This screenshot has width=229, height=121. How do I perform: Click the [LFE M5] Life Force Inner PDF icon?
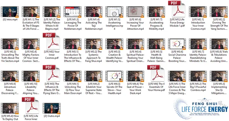pos(31,106)
